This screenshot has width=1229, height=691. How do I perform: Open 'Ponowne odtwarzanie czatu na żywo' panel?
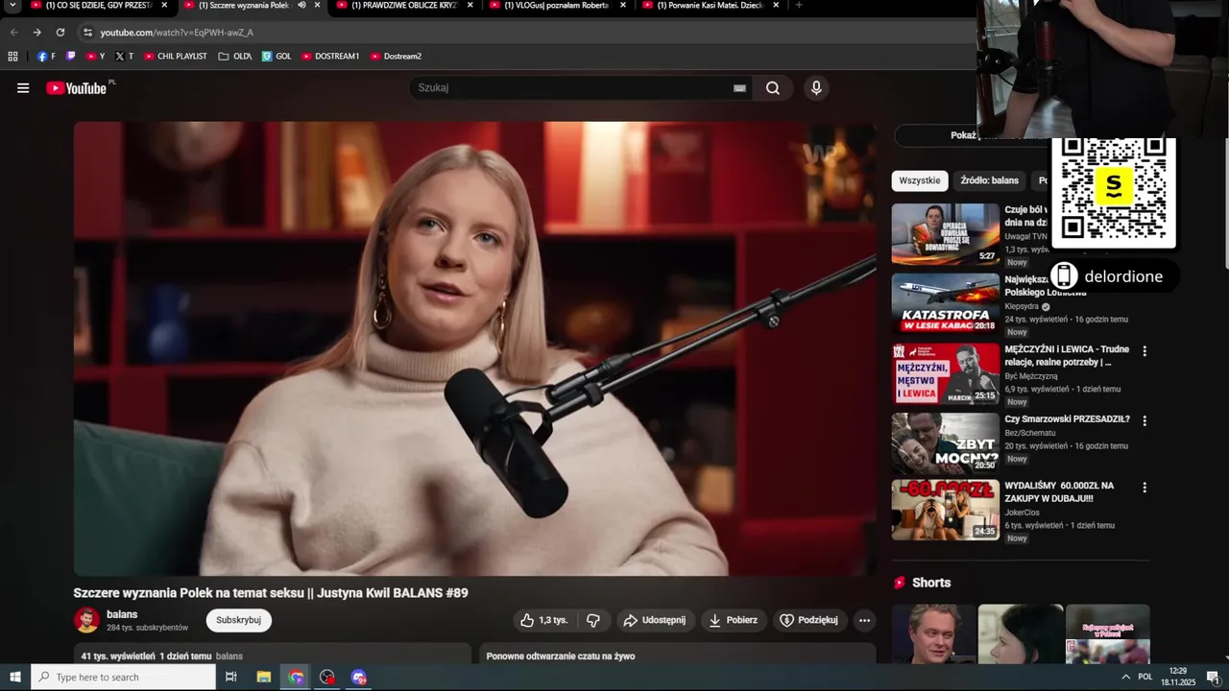pos(678,654)
